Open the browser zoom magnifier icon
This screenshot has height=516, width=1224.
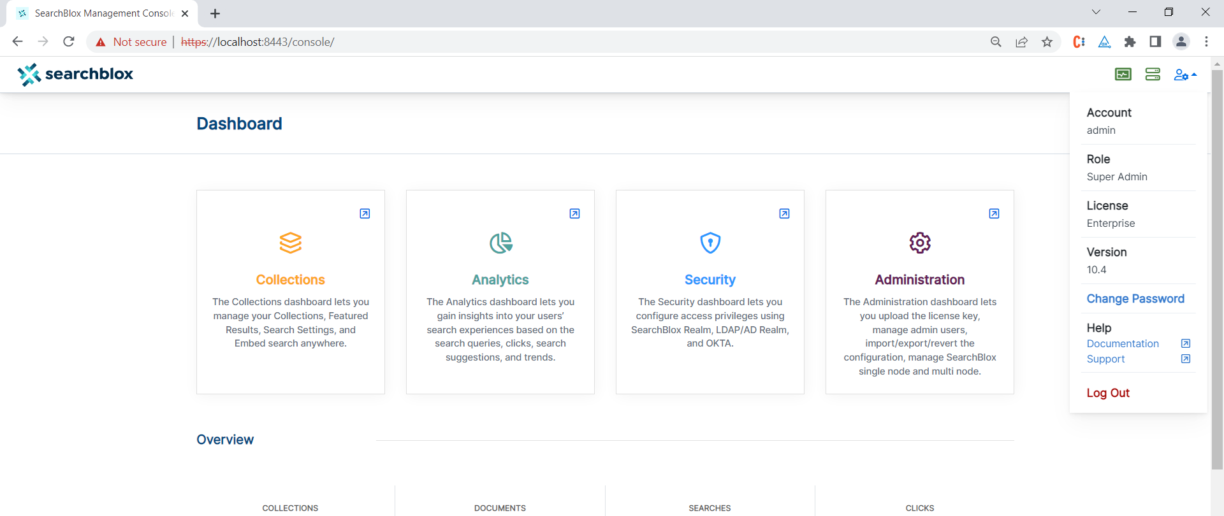click(996, 41)
